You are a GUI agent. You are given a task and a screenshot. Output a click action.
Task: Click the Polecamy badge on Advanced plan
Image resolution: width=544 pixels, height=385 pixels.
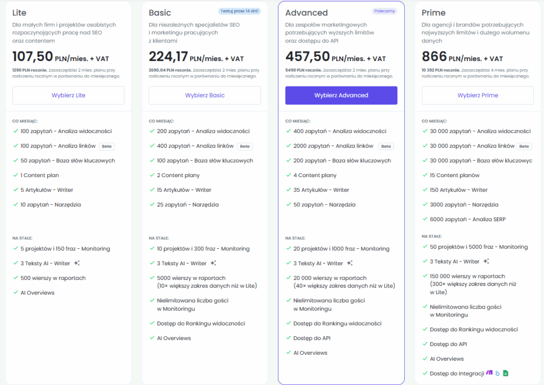(385, 11)
